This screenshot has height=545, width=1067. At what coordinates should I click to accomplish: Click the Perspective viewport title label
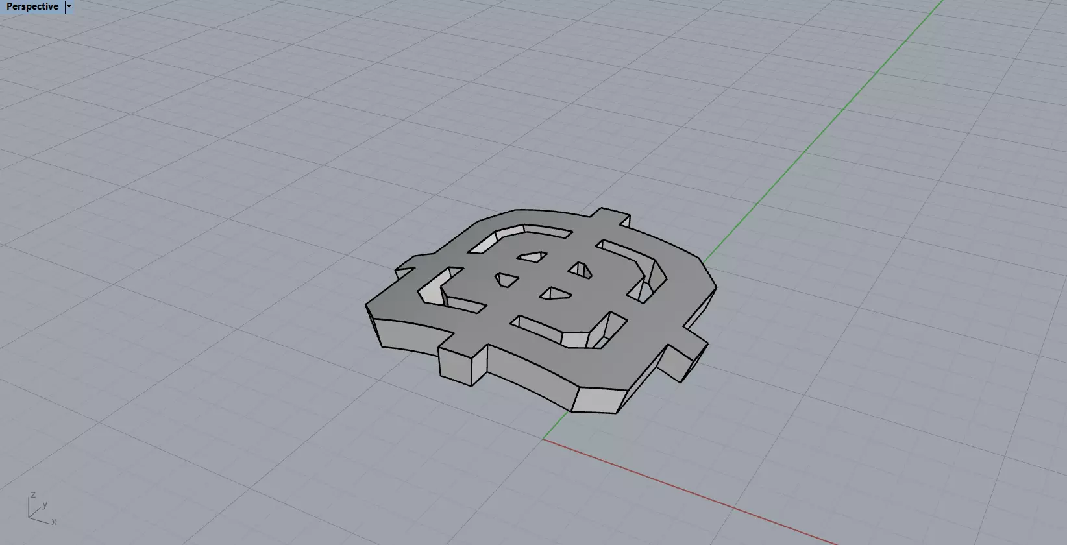click(32, 6)
